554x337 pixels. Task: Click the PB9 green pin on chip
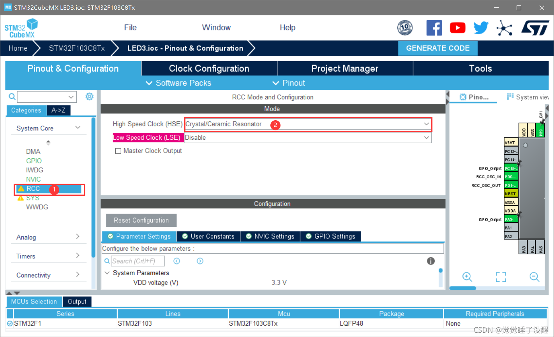point(541,130)
